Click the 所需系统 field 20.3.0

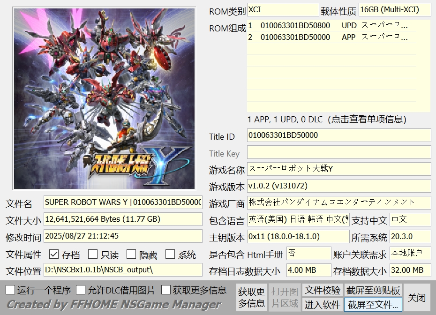pos(410,237)
